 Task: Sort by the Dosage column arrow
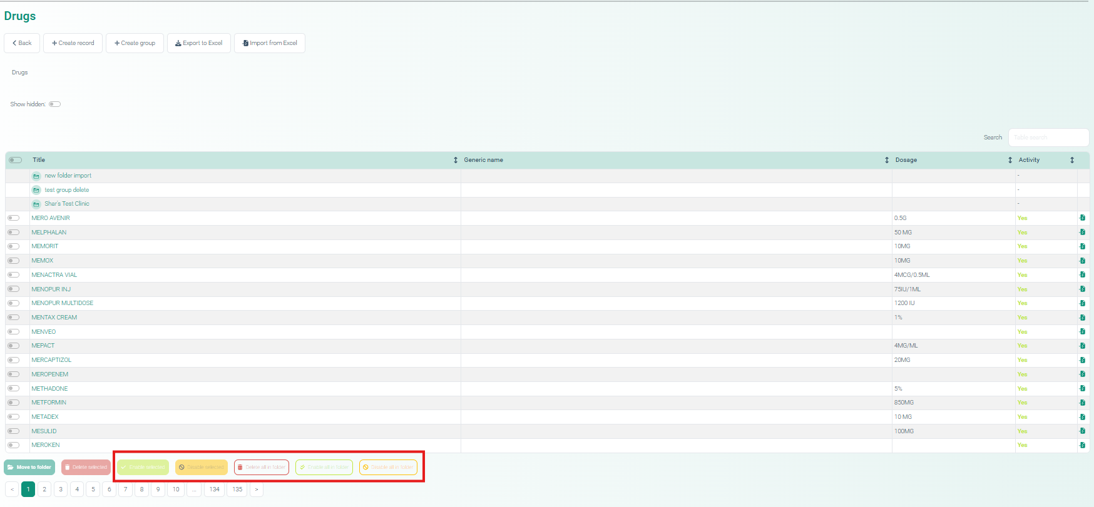coord(1010,160)
